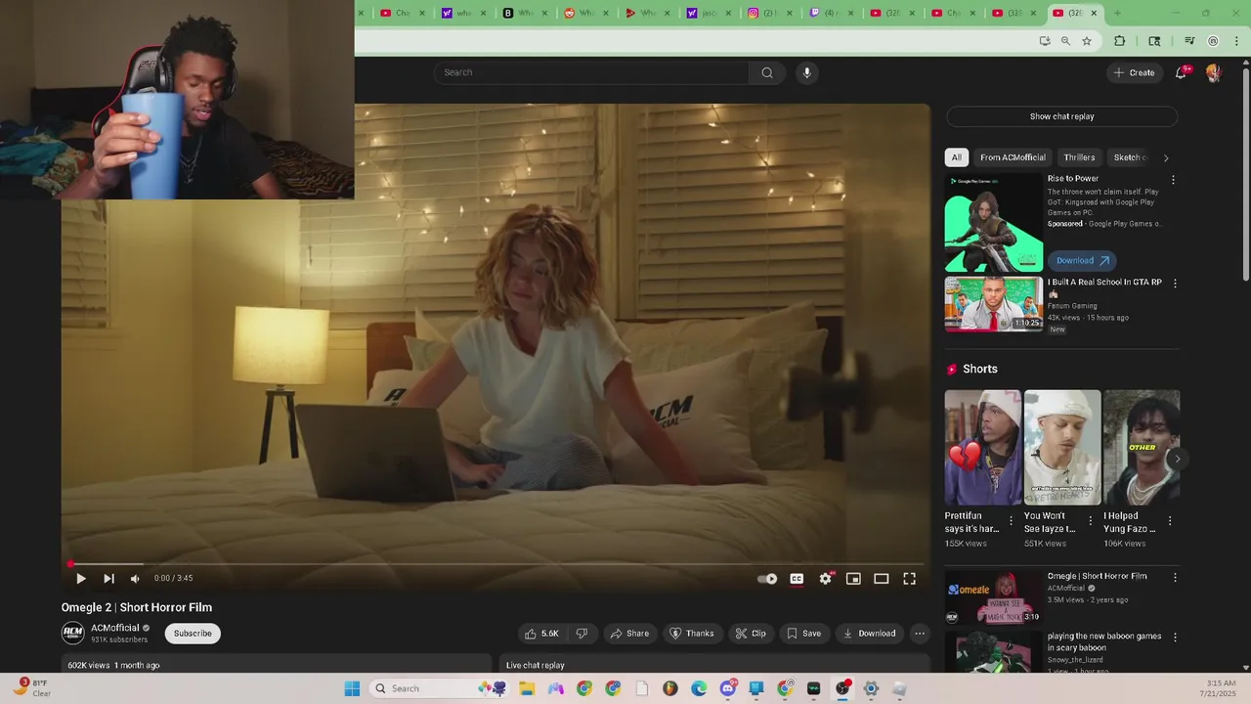Click the Thanks button
This screenshot has height=704, width=1251.
click(x=691, y=634)
